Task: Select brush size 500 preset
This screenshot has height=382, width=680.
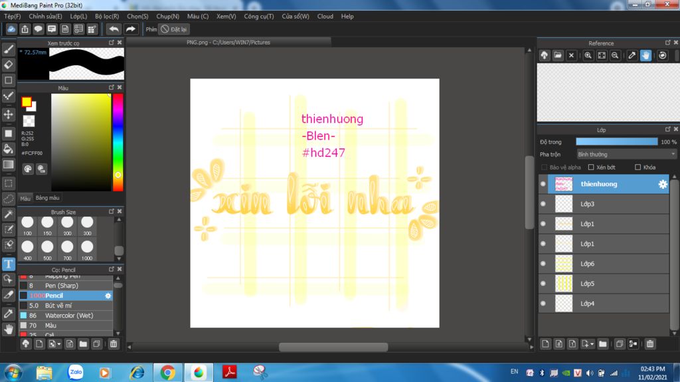Action: 47,250
